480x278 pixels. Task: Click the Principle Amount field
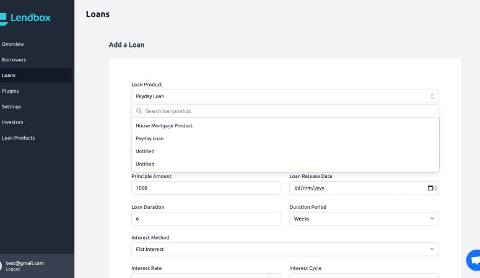206,188
